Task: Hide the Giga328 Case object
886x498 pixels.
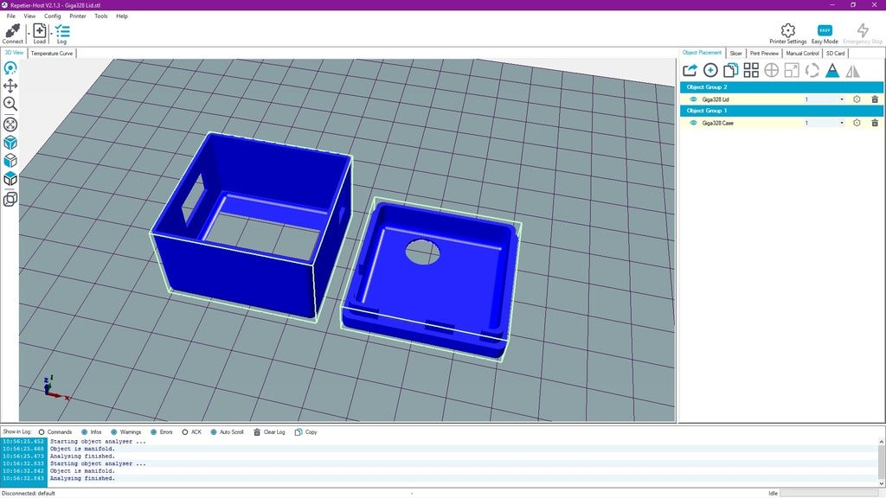Action: click(x=693, y=123)
